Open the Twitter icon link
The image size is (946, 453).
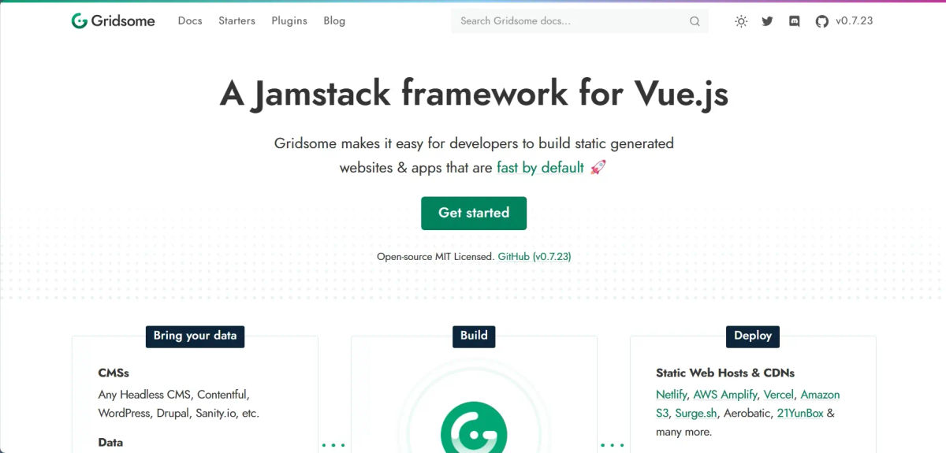point(767,21)
